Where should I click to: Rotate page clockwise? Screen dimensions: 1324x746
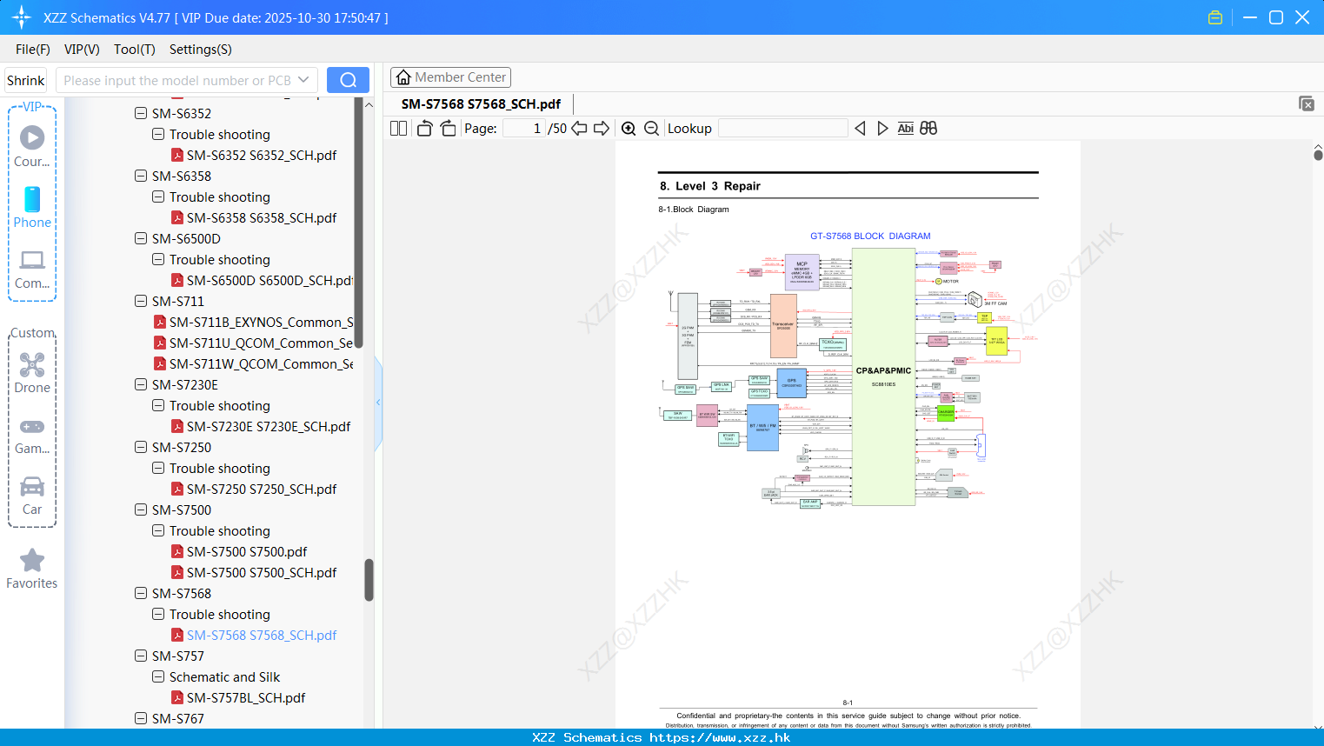click(448, 129)
